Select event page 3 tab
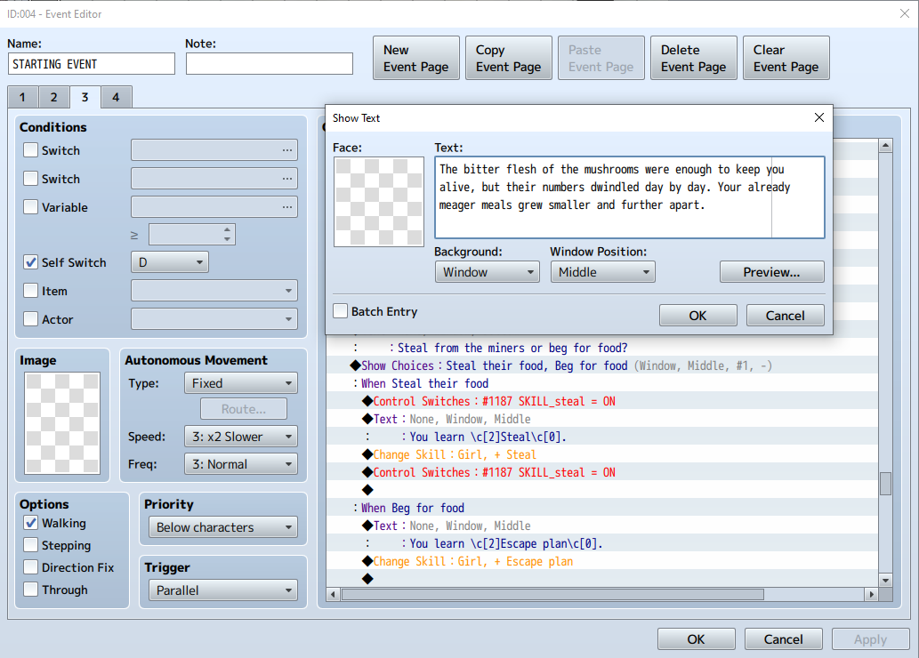919x658 pixels. tap(85, 97)
